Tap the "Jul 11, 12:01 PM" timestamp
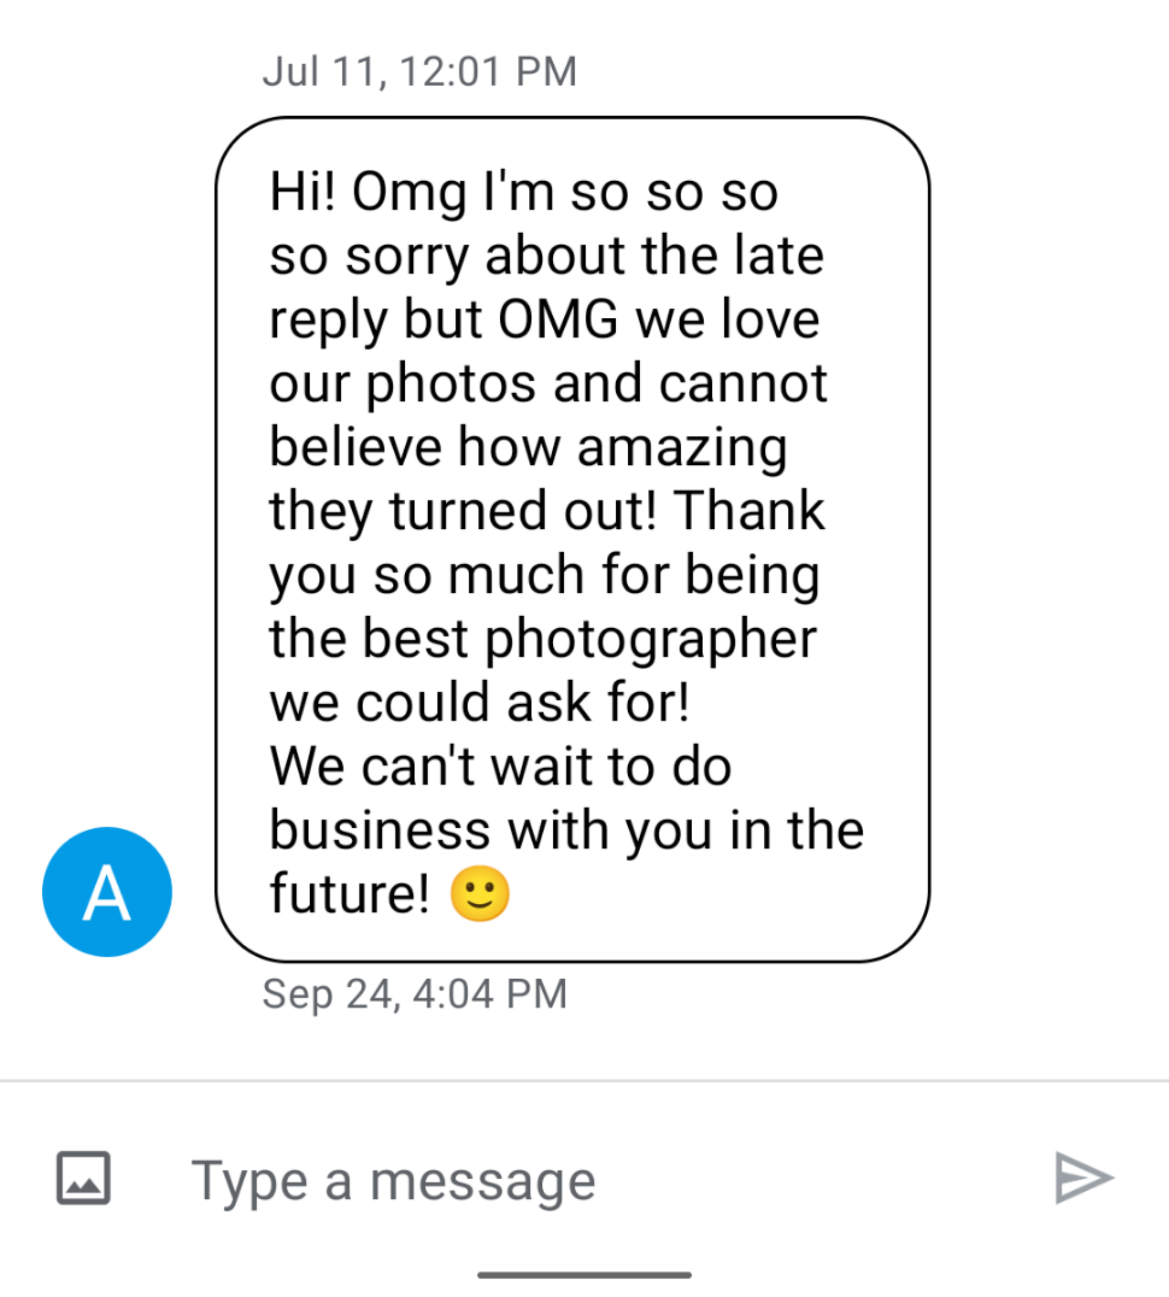1169x1297 pixels. (419, 71)
